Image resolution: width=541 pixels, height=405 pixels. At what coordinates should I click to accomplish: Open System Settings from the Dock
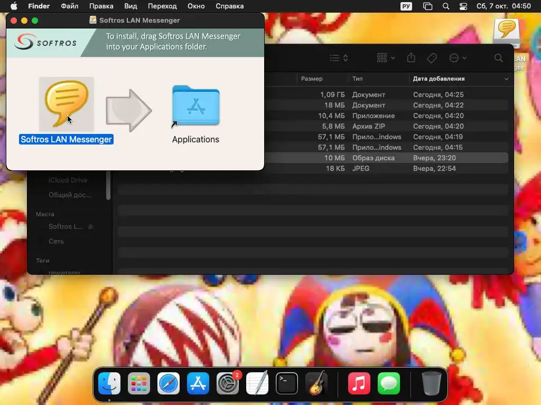228,383
